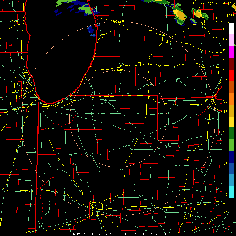
Task: Click the "66" legend value
Action: click(x=225, y=29)
